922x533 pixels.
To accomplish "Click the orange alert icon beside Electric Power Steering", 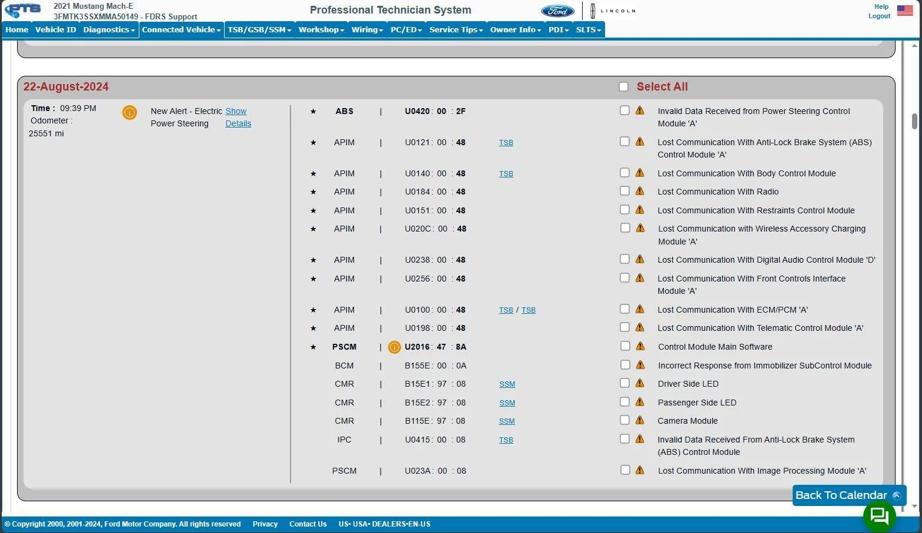I will tap(129, 112).
